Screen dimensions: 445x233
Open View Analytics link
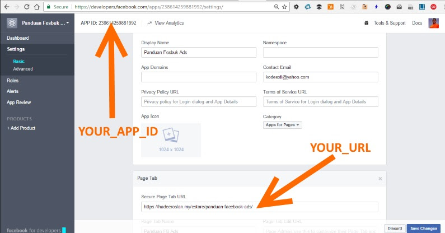click(166, 23)
